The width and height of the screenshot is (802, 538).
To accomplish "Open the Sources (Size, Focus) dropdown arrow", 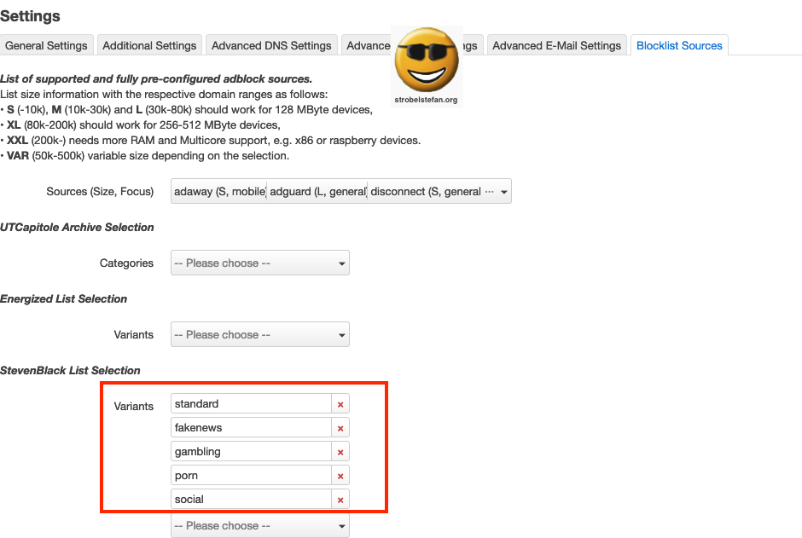I will click(x=503, y=192).
